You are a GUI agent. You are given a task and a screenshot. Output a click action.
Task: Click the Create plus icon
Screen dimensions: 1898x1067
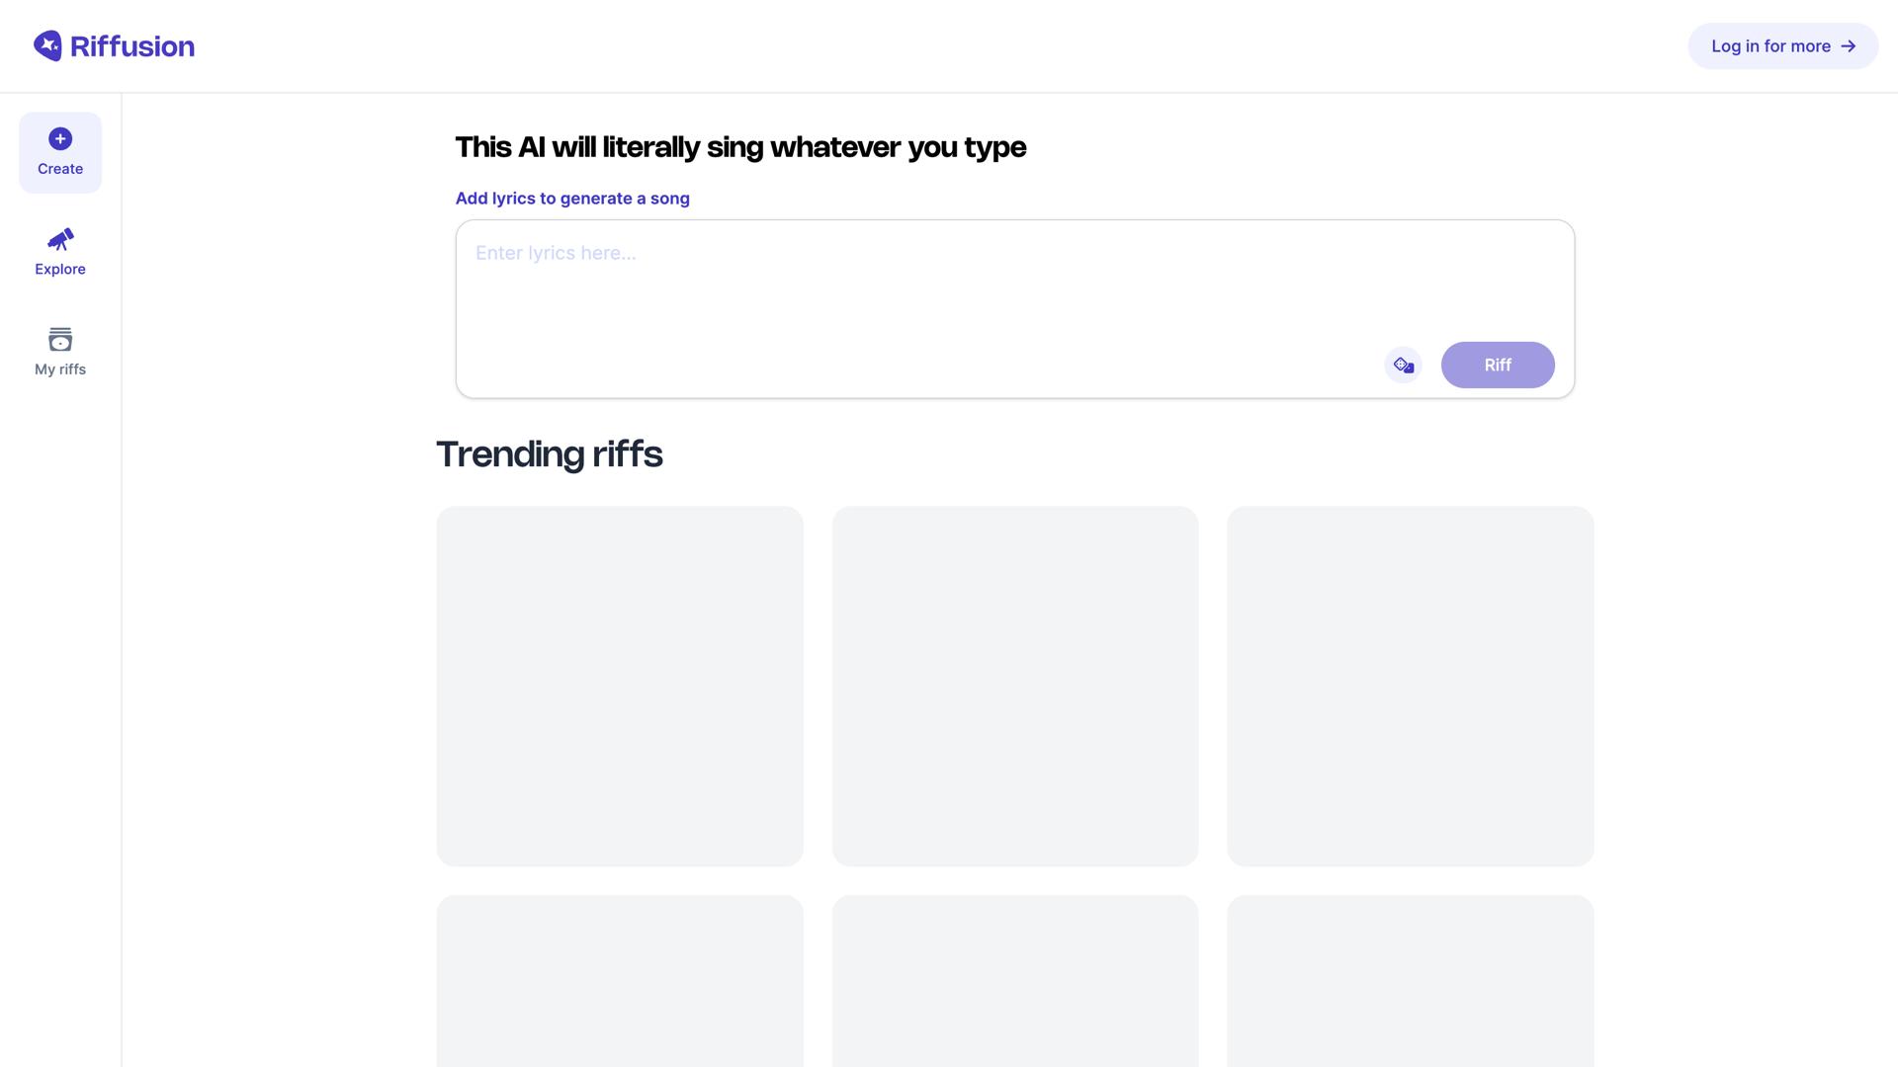click(x=60, y=139)
